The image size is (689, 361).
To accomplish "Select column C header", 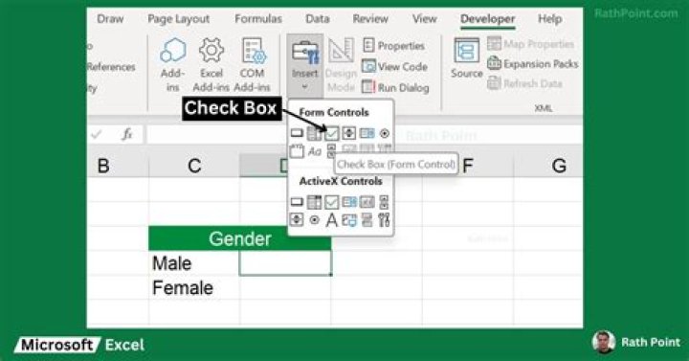I will point(194,166).
